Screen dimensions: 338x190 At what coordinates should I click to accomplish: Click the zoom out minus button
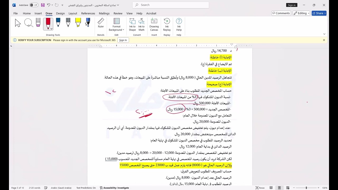coord(293,188)
